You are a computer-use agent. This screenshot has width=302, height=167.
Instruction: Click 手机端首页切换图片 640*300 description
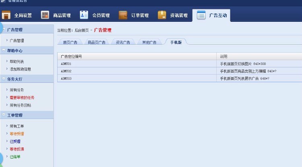(243, 64)
